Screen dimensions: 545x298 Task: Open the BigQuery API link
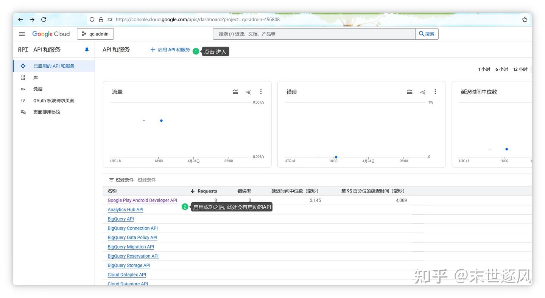click(121, 219)
